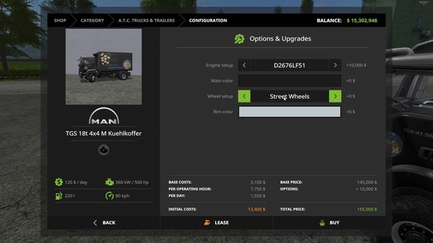Viewport: 433px width, 243px height.
Task: Open A.T.C. Trucks & Trailers breadcrumb
Action: click(x=146, y=20)
